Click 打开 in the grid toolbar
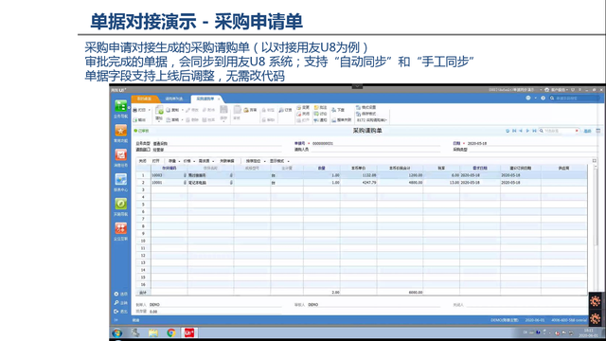This screenshot has width=606, height=341. [x=155, y=161]
